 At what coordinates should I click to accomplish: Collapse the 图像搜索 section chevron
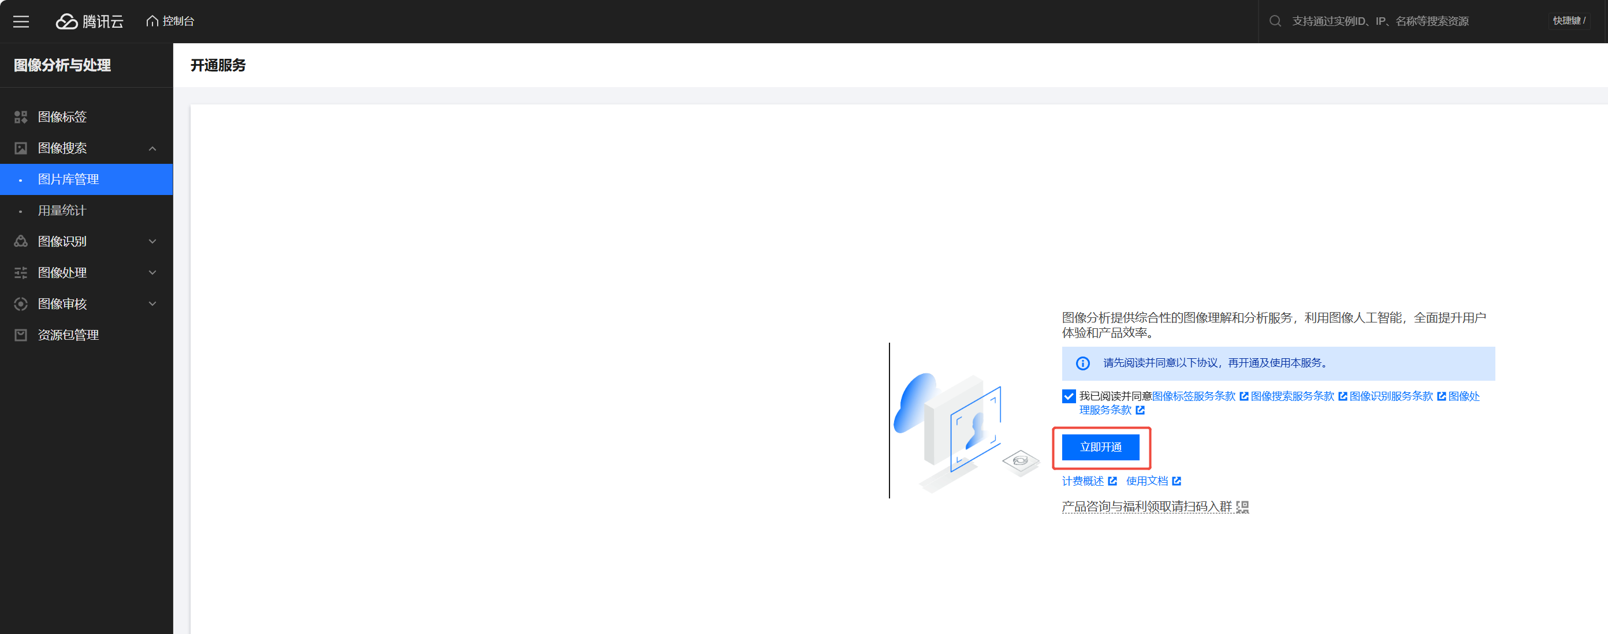pyautogui.click(x=152, y=148)
